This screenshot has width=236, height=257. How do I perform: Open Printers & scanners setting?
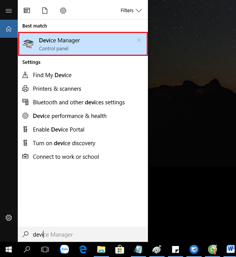(x=57, y=89)
